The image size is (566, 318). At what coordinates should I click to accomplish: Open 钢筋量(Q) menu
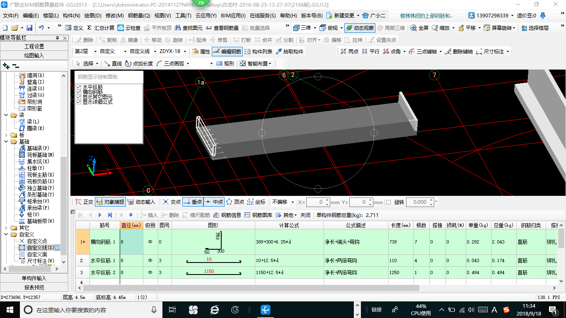[x=139, y=16]
